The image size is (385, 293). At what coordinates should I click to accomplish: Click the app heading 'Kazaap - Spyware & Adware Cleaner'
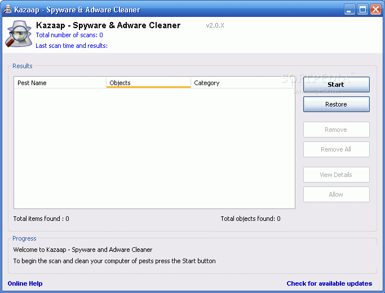tap(108, 25)
